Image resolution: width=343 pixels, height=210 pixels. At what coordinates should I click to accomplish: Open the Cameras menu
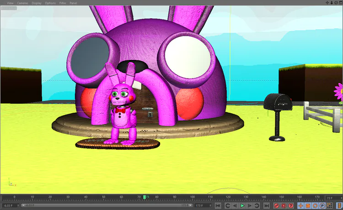22,3
